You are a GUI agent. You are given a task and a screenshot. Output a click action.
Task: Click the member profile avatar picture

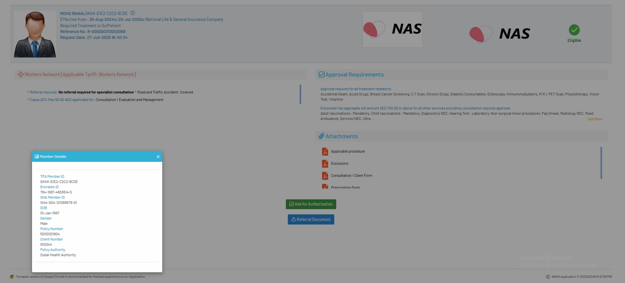pyautogui.click(x=35, y=34)
